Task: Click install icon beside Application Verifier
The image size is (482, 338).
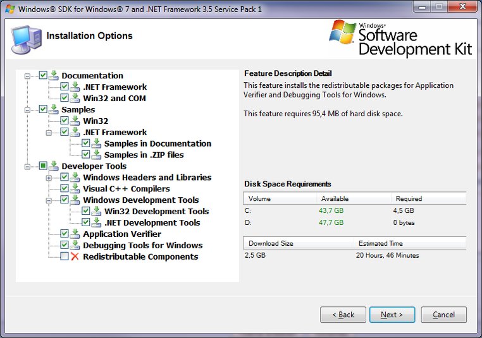Action: pos(75,234)
